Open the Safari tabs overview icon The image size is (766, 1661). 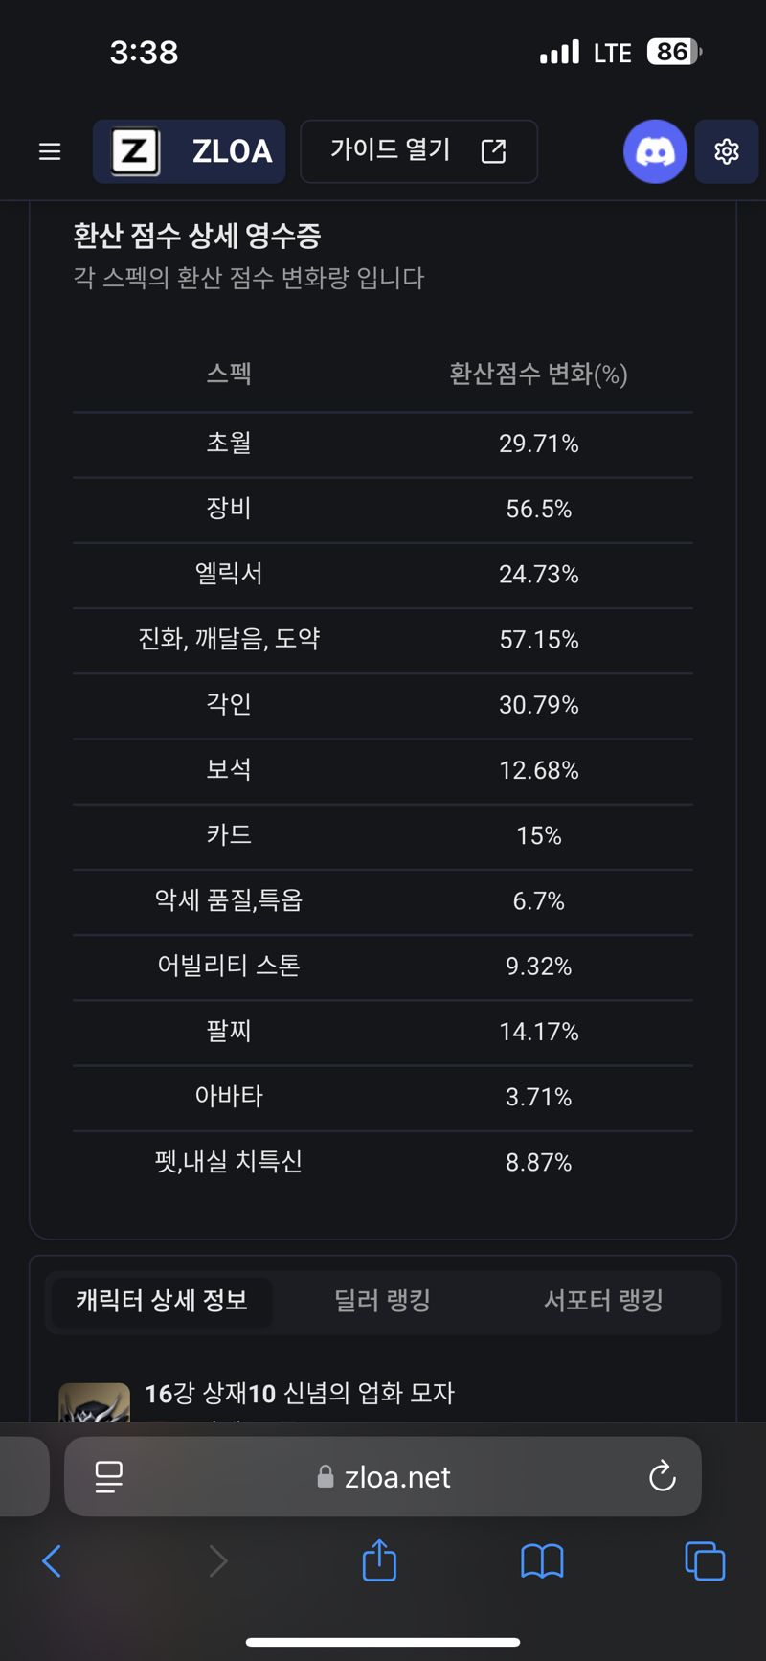[x=705, y=1561]
